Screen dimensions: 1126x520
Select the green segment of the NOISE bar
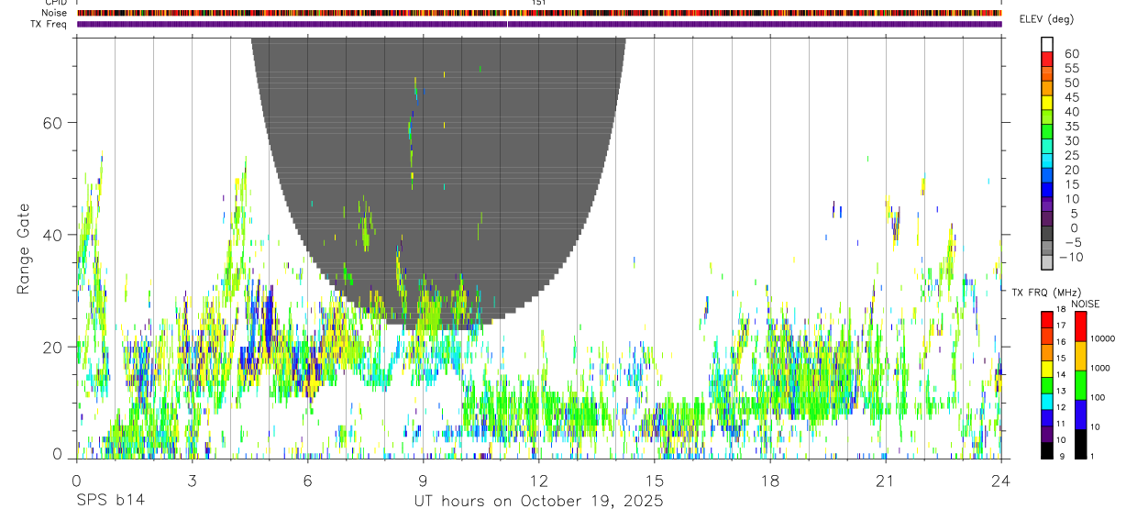coord(1080,385)
